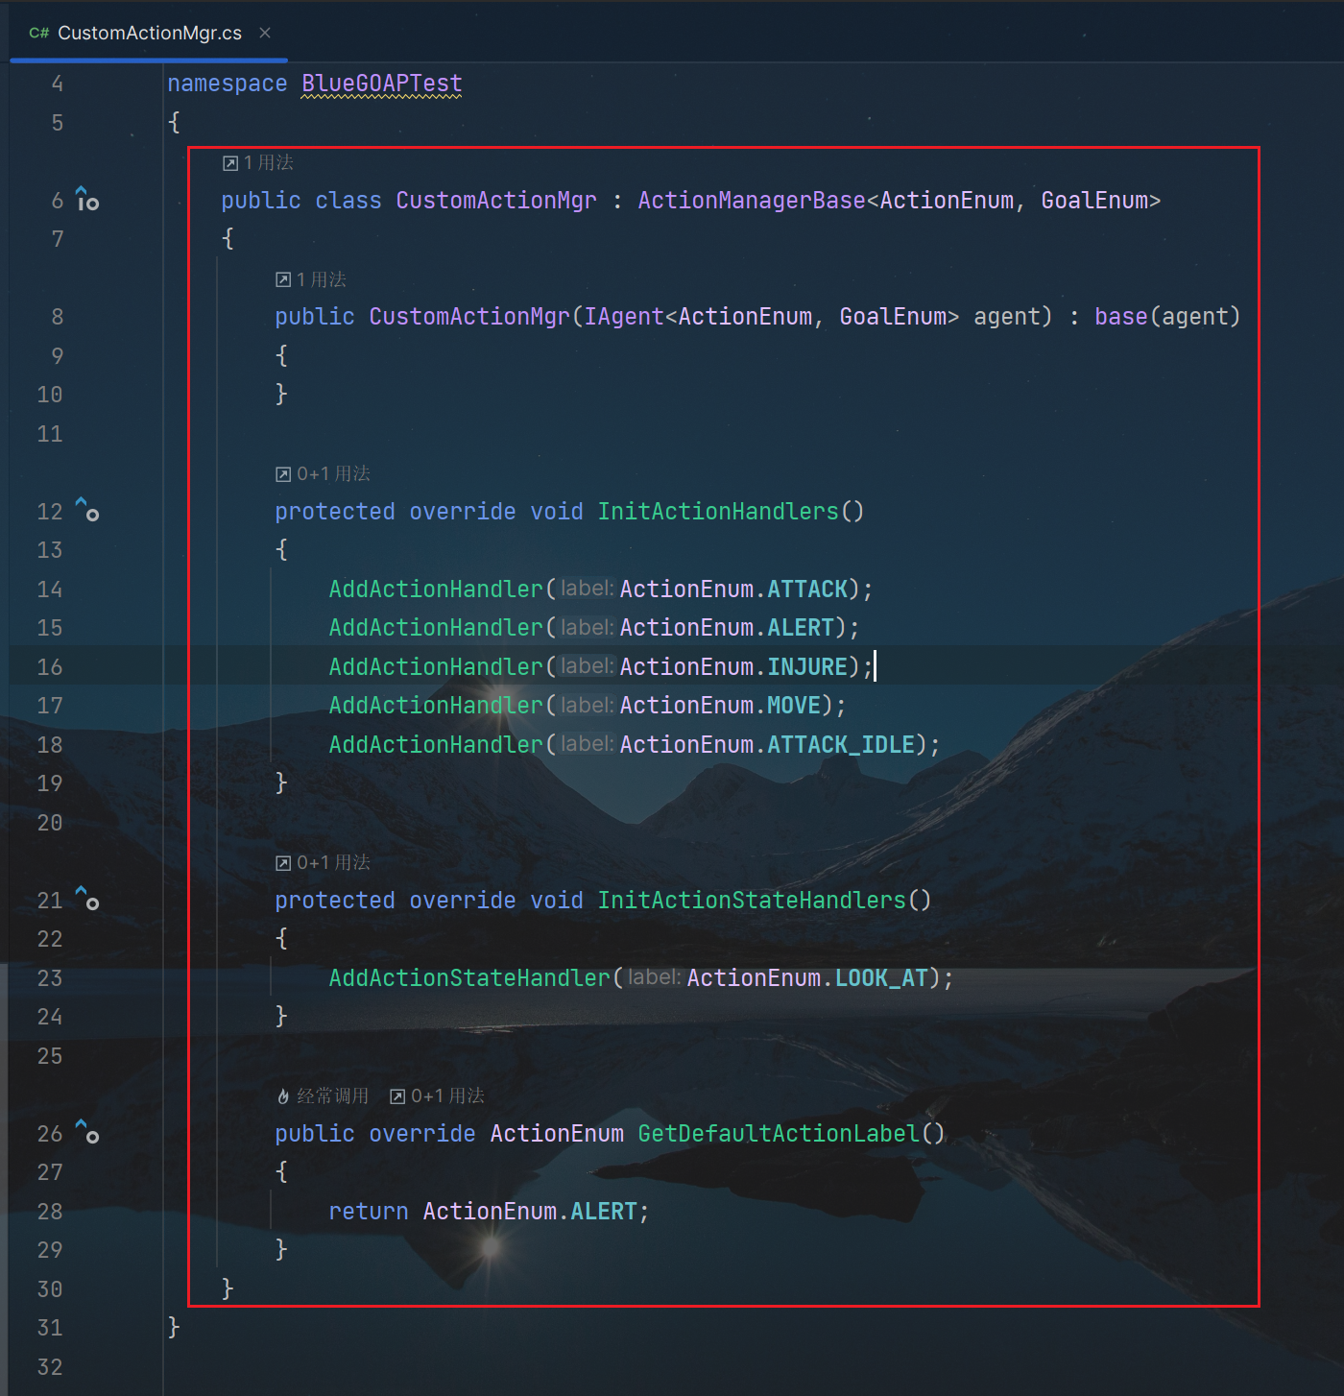This screenshot has height=1396, width=1344.
Task: Click line number 32 in the gutter
Action: pyautogui.click(x=50, y=1366)
